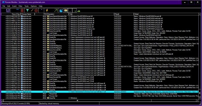Click 'Backed by virtual memory' status text
Image resolution: width=202 pixels, height=106 pixels.
pos(49,103)
